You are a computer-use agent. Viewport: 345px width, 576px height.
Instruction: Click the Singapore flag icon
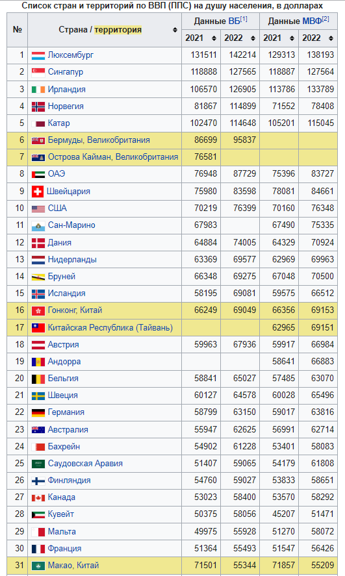click(38, 72)
